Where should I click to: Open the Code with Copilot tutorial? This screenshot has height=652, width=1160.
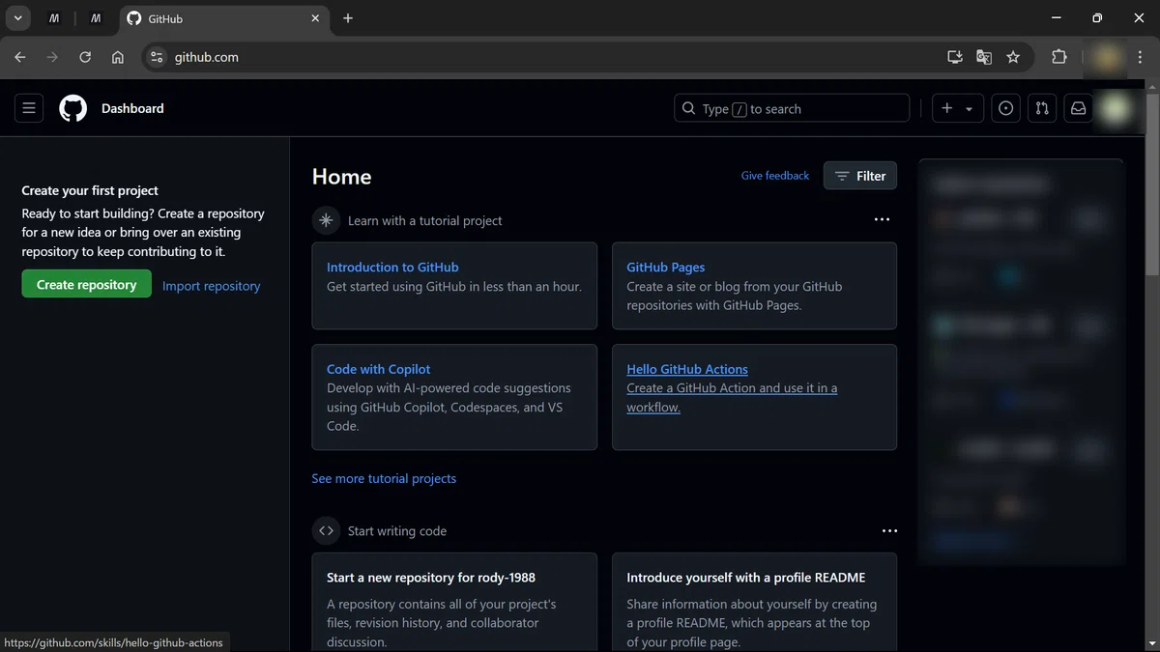pyautogui.click(x=379, y=369)
